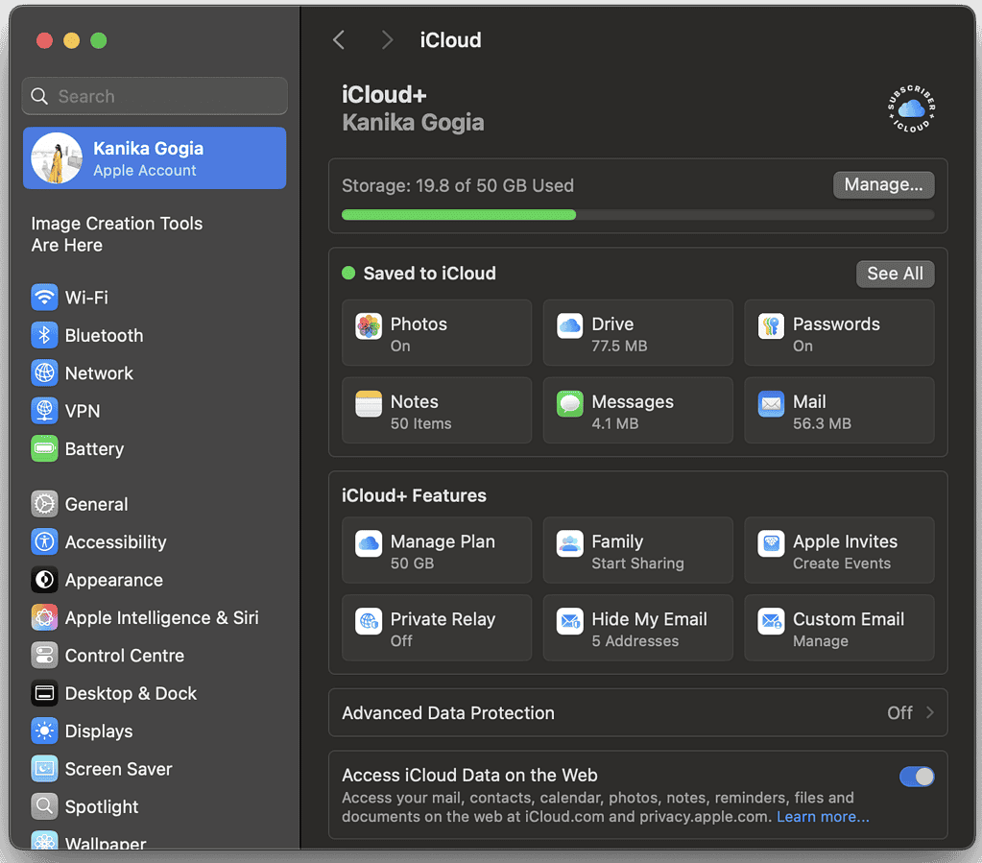This screenshot has height=863, width=982.
Task: Select Wi-Fi in the settings sidebar
Action: point(86,298)
